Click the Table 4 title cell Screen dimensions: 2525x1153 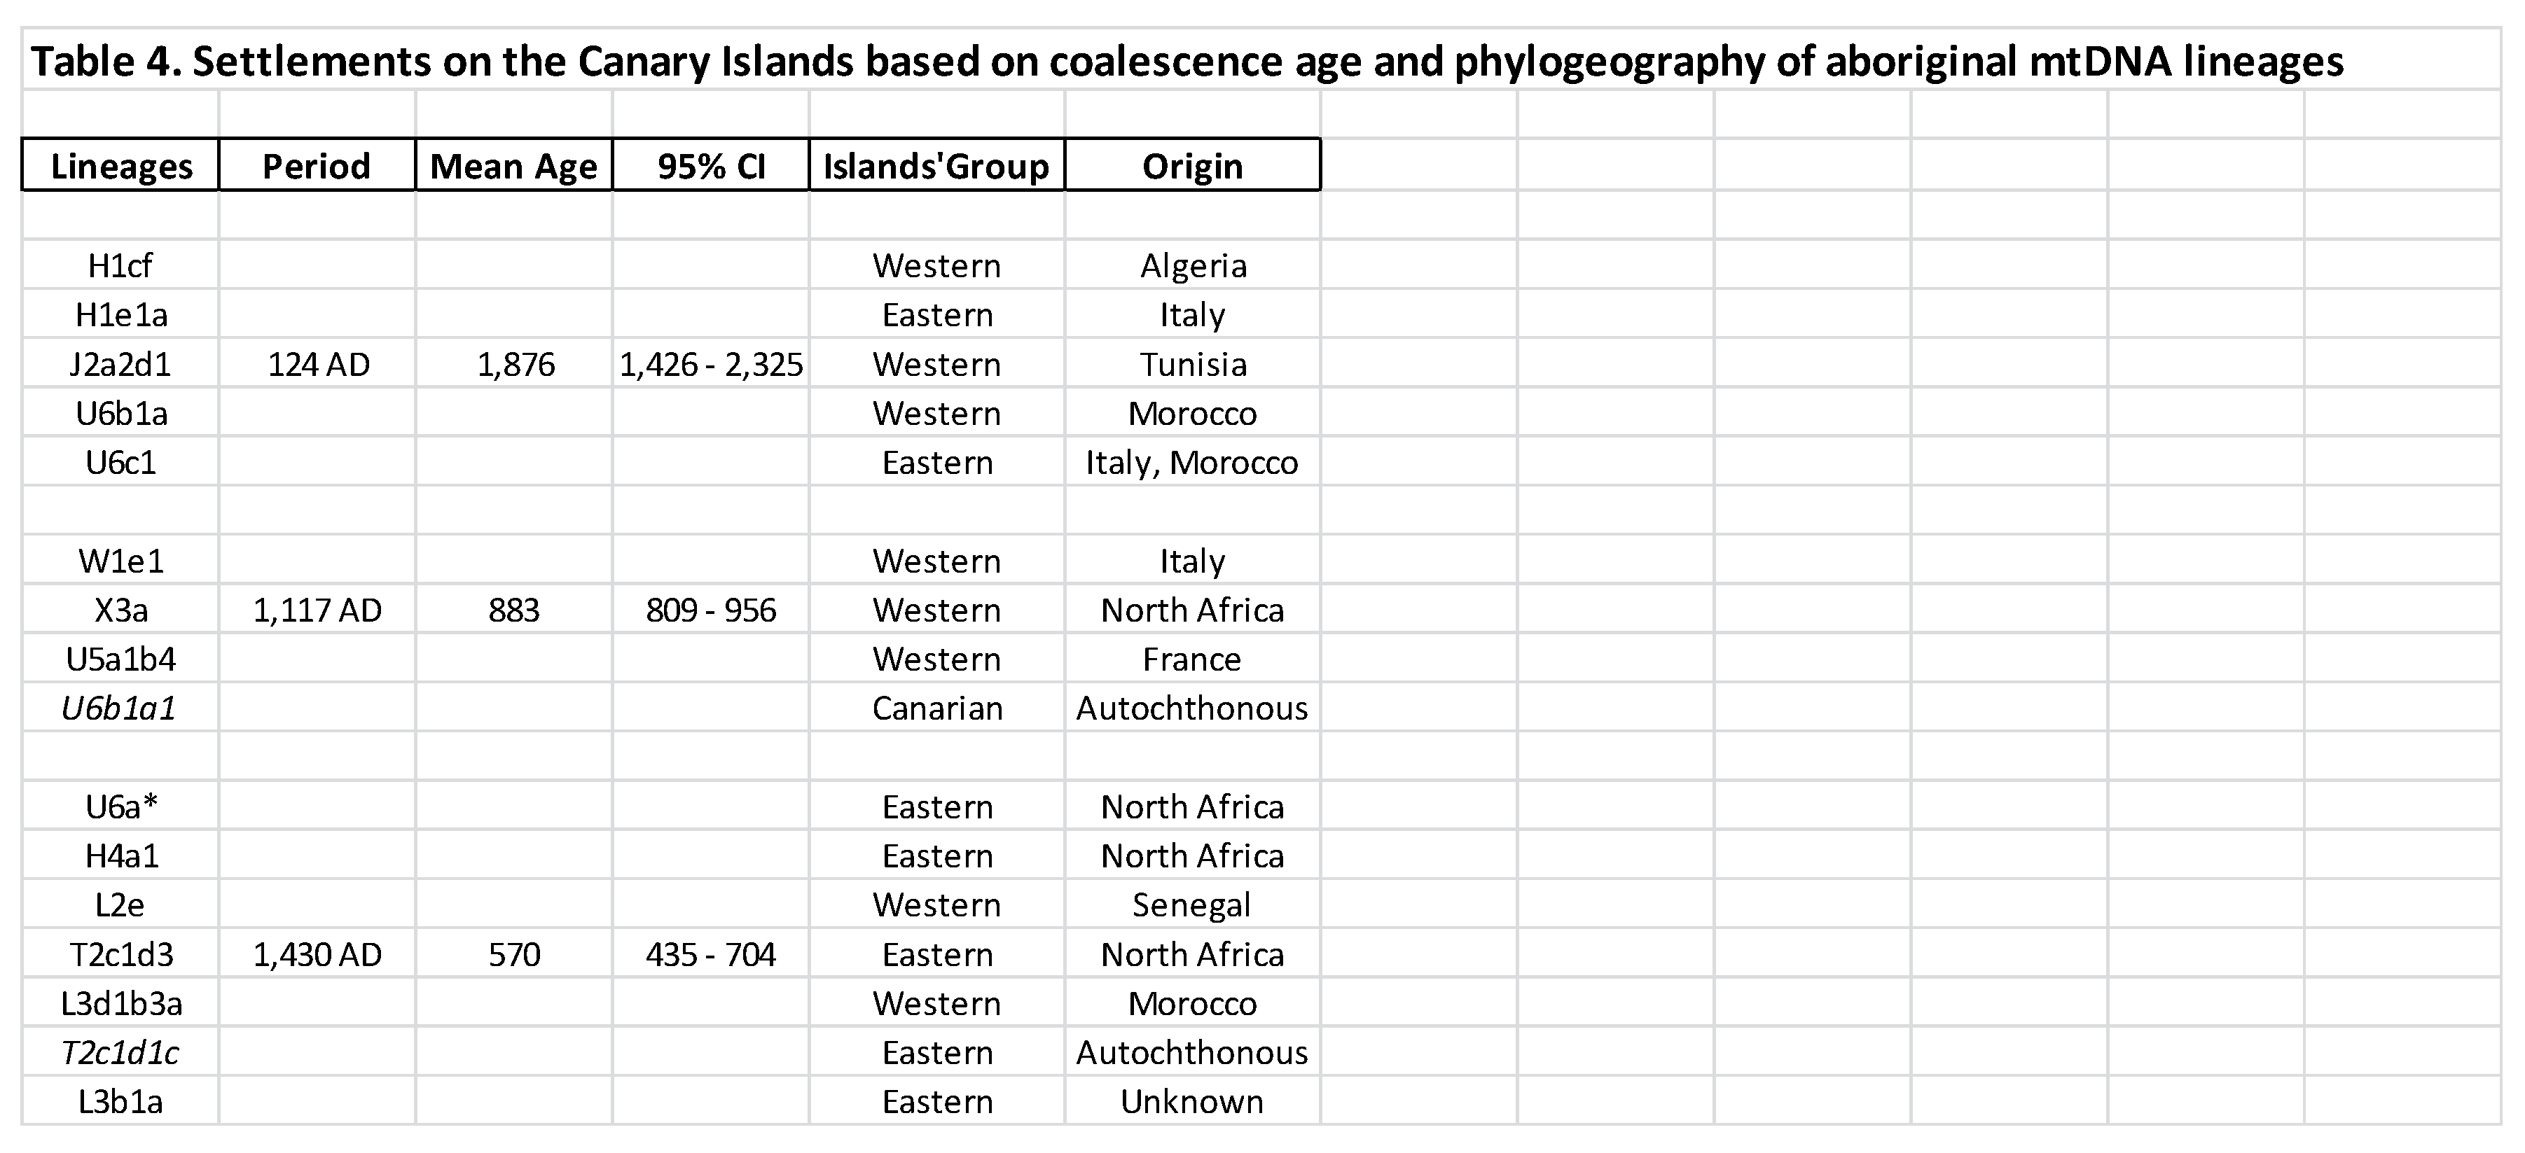click(x=1186, y=62)
